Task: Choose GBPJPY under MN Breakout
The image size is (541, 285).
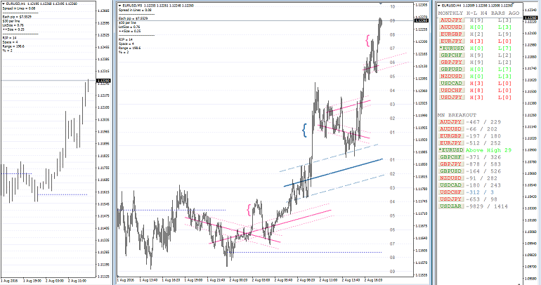Action: [450, 164]
